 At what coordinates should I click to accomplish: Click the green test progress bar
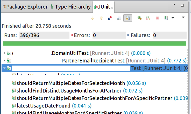point(95,43)
